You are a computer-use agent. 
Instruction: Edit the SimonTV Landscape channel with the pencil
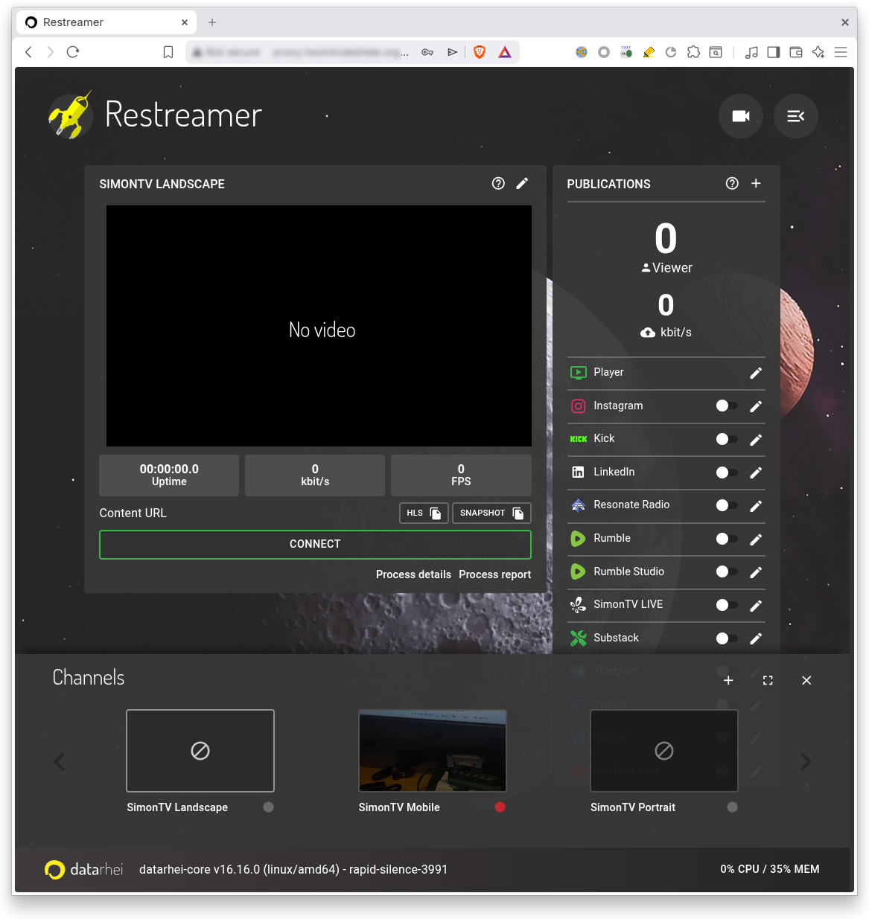523,183
